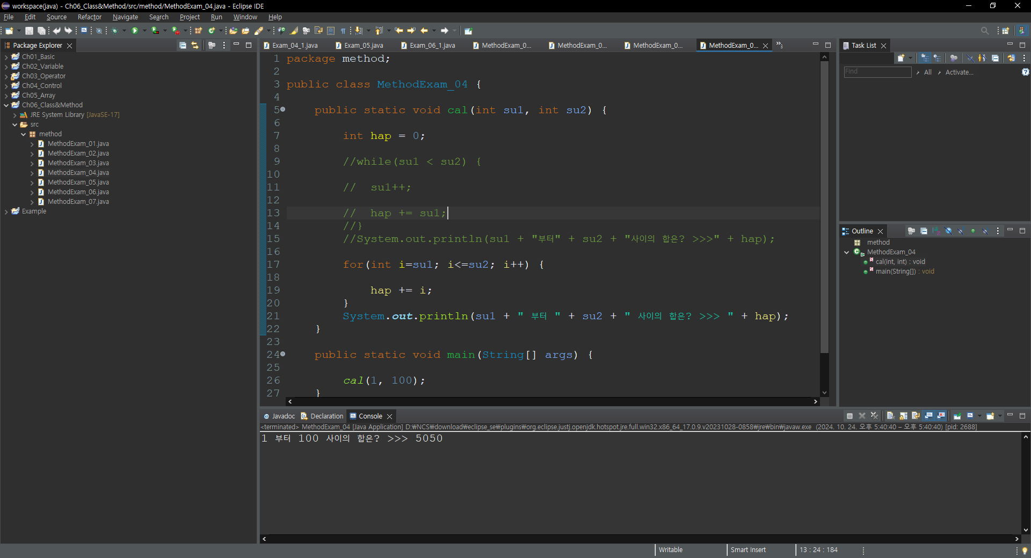Expand the Example project
This screenshot has width=1031, height=558.
[6, 211]
